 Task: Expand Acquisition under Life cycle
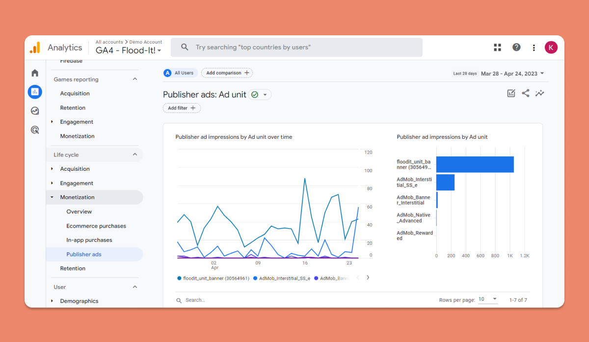click(x=52, y=169)
